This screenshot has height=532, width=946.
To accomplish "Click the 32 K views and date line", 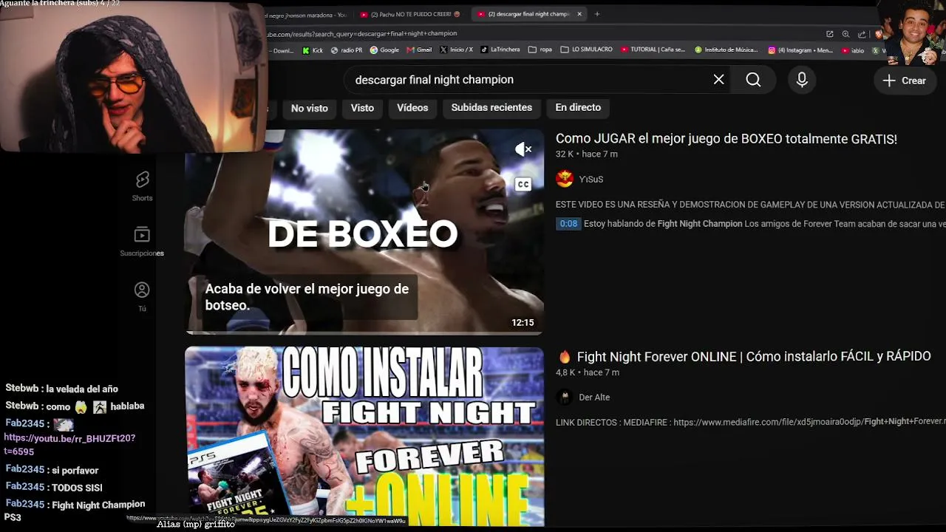I will click(x=587, y=154).
